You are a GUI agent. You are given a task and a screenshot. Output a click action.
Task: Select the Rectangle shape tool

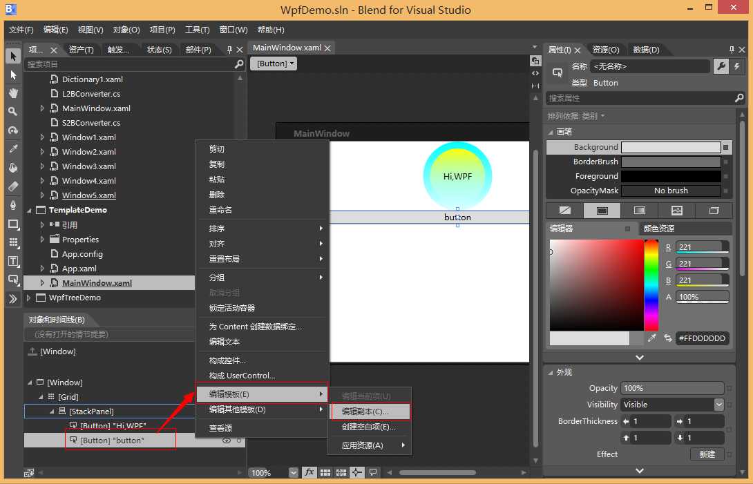coord(13,224)
